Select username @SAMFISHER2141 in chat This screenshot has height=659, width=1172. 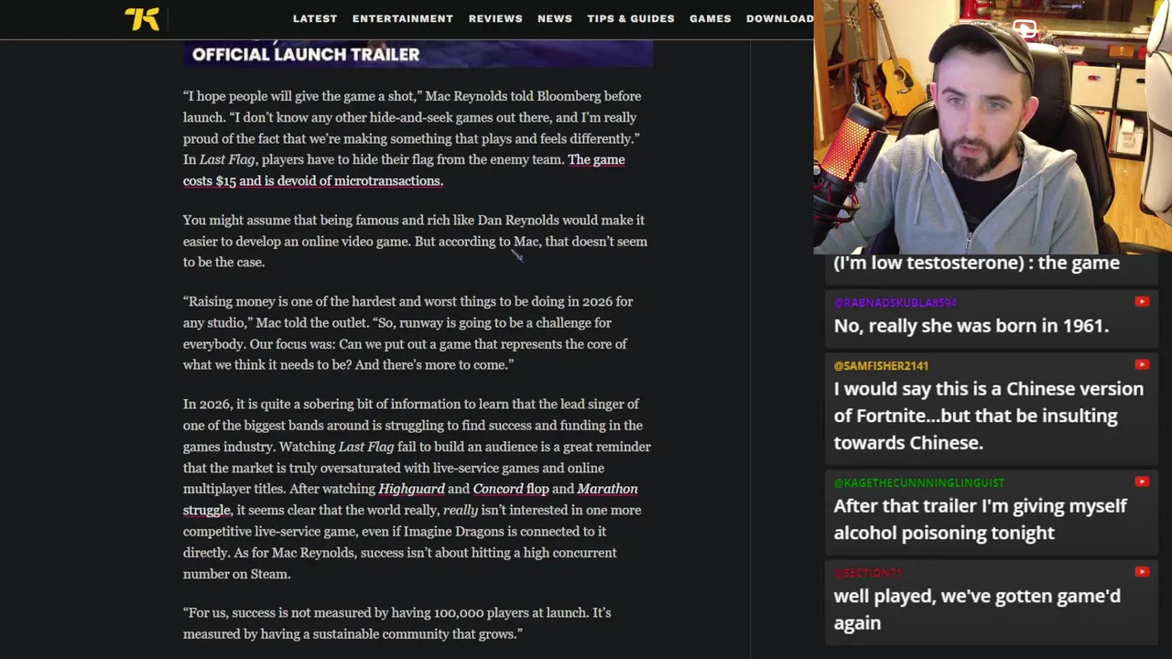[x=881, y=365]
